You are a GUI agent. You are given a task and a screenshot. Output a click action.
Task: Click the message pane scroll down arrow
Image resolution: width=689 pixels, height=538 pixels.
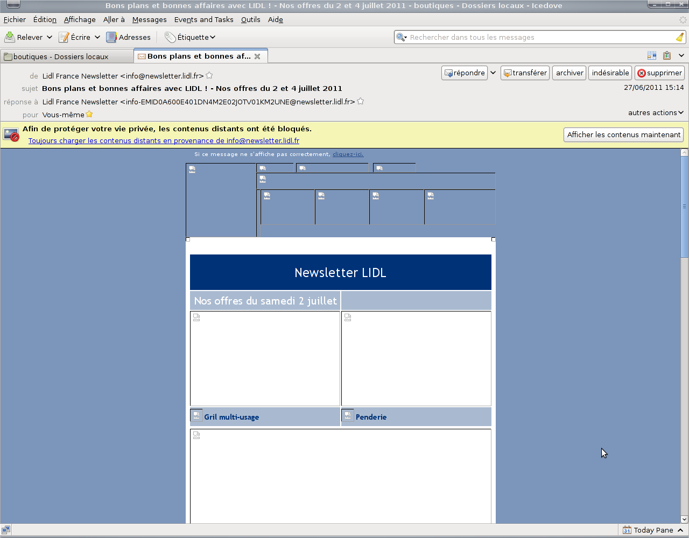click(x=684, y=519)
